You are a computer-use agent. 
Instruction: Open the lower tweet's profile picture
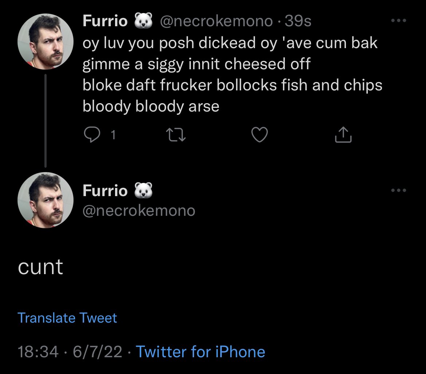point(46,200)
